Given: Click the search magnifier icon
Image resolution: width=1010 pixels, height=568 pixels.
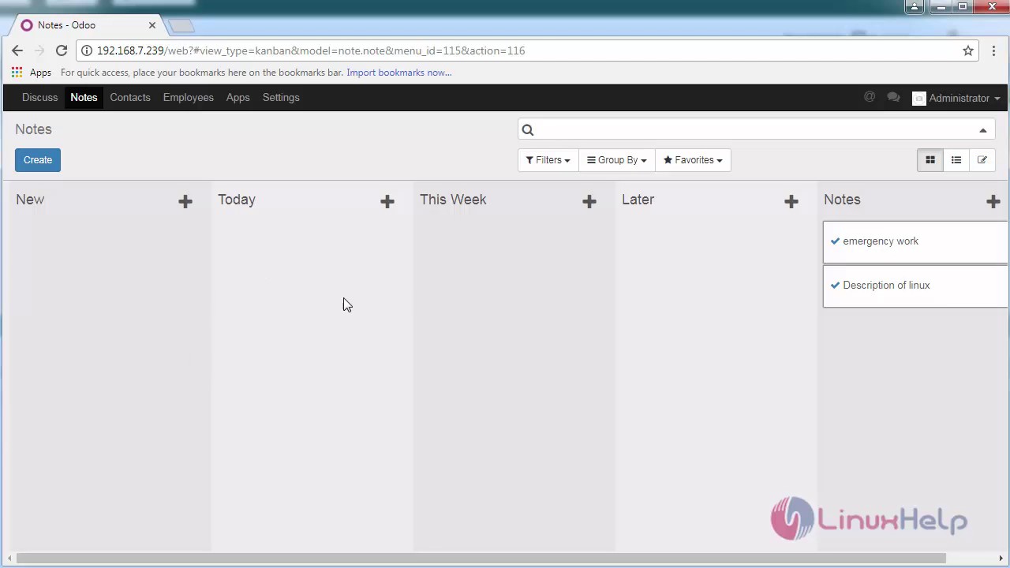Looking at the screenshot, I should (528, 130).
